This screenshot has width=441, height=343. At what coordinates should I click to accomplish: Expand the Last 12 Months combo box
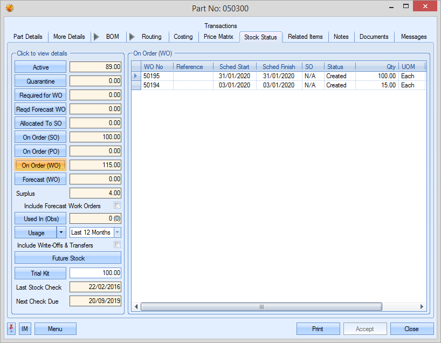coord(117,232)
